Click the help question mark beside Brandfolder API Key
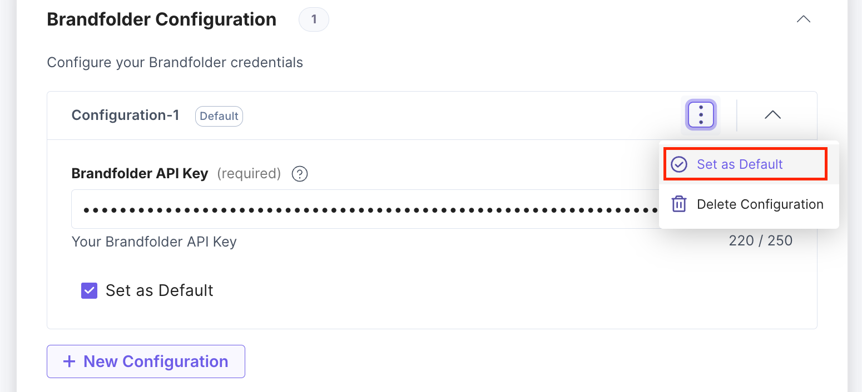 coord(299,174)
